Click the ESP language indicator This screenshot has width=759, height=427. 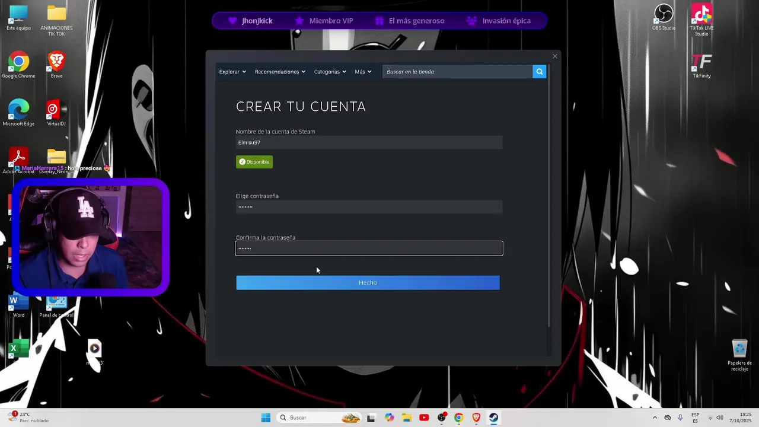(695, 418)
